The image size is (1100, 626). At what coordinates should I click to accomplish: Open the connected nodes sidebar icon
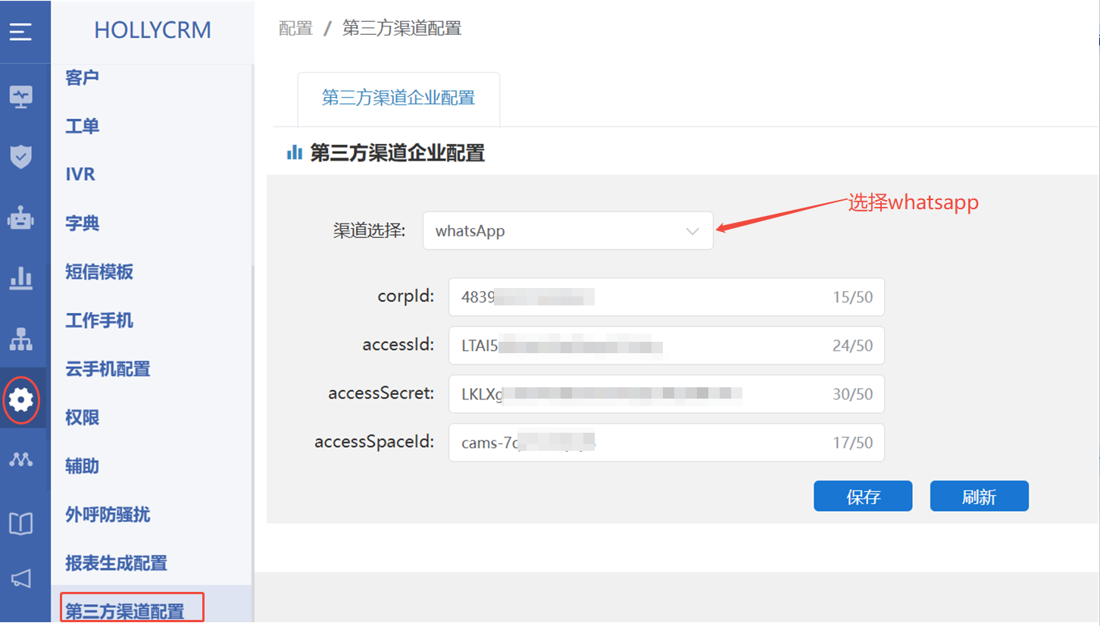click(20, 459)
